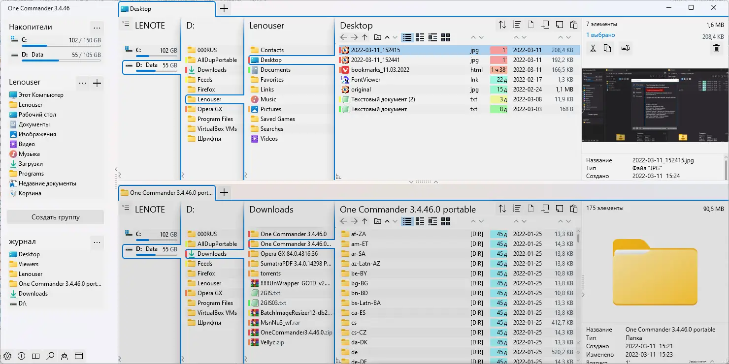Click the window layout icon in the bottom bar
This screenshot has height=364, width=729.
point(78,356)
